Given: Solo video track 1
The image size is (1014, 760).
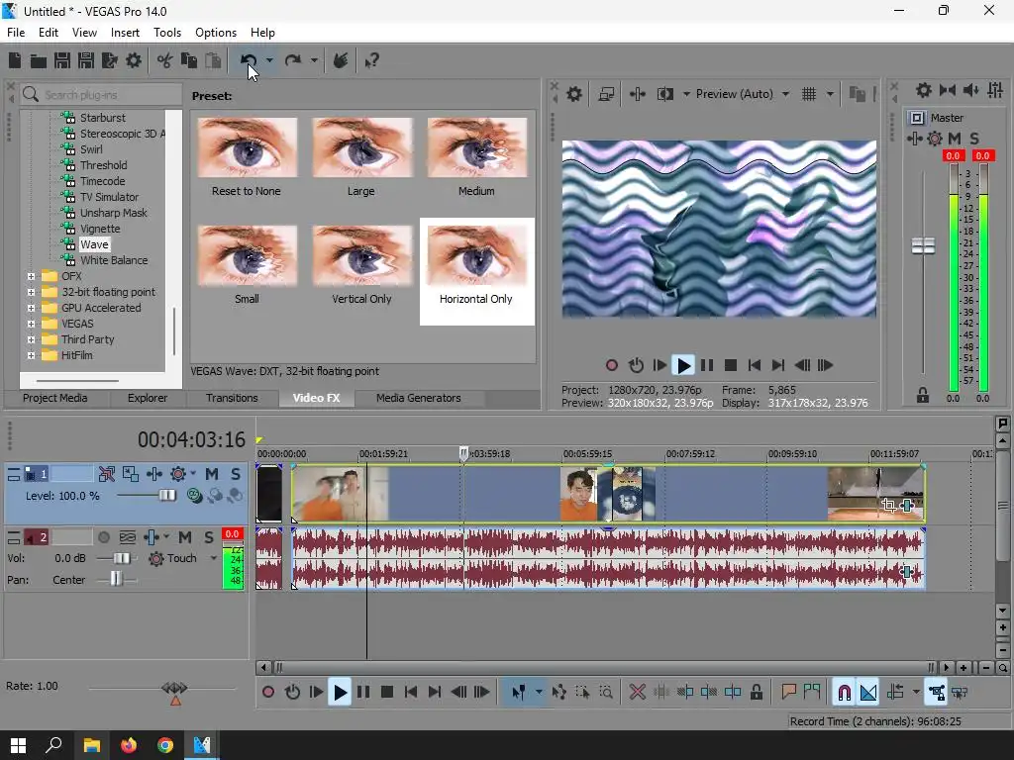Looking at the screenshot, I should coord(236,474).
